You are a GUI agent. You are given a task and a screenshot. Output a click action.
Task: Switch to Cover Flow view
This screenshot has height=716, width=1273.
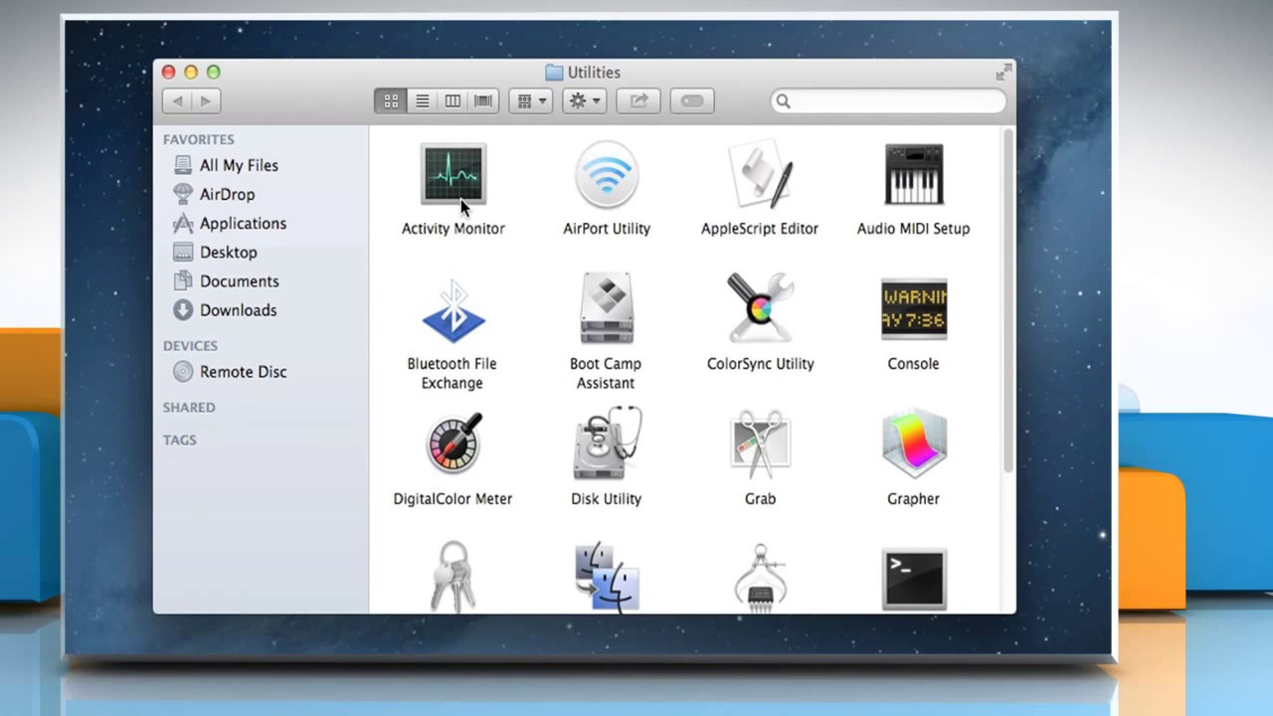click(483, 100)
